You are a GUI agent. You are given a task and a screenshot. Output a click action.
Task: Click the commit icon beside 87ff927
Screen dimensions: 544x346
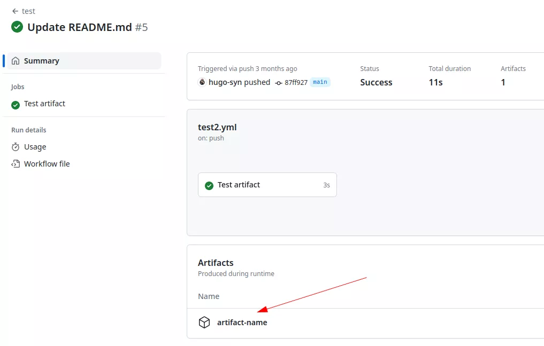tap(279, 83)
